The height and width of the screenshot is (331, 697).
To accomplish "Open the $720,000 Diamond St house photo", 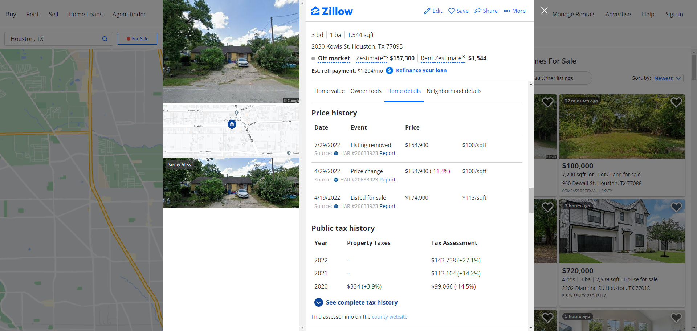I will [622, 231].
